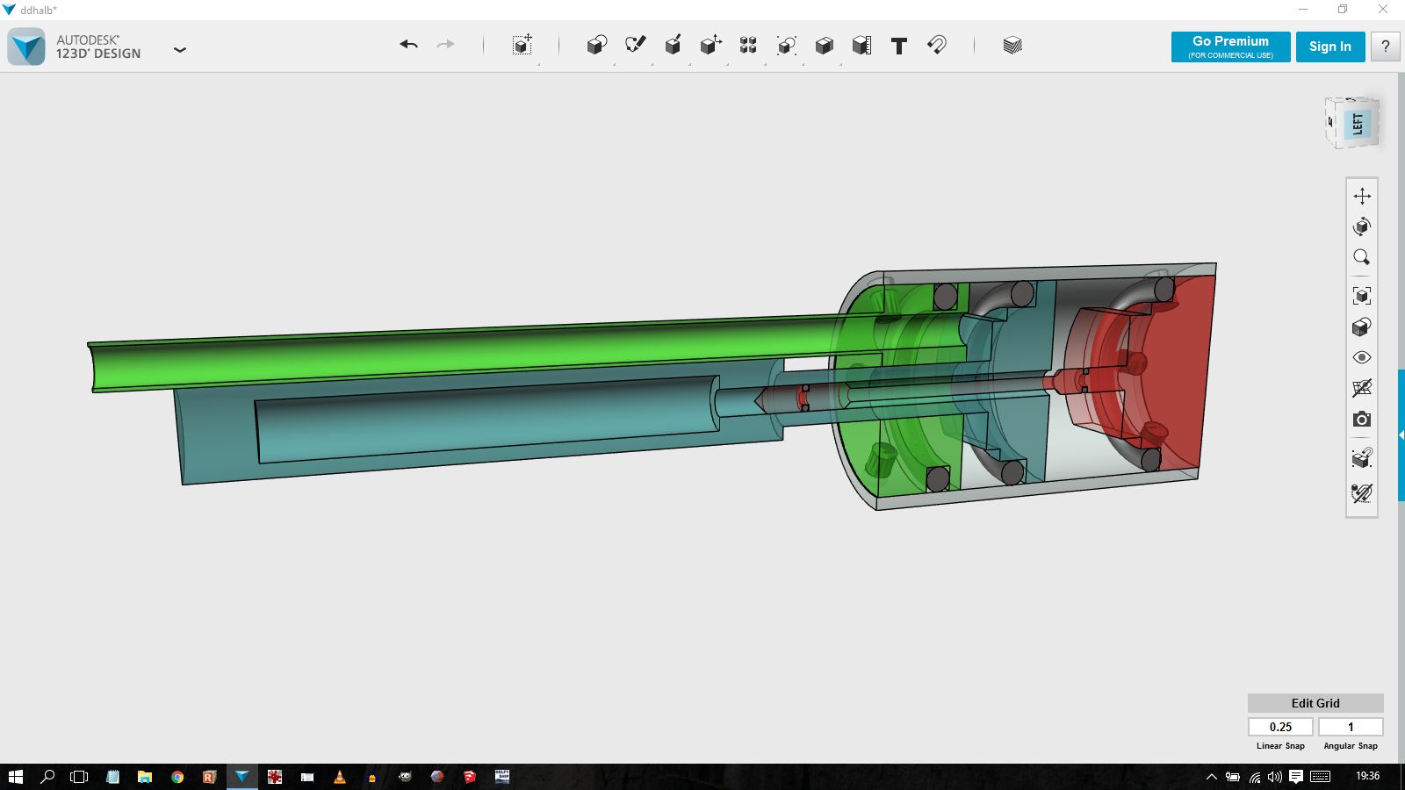Expand the blue side panel arrow

1401,434
